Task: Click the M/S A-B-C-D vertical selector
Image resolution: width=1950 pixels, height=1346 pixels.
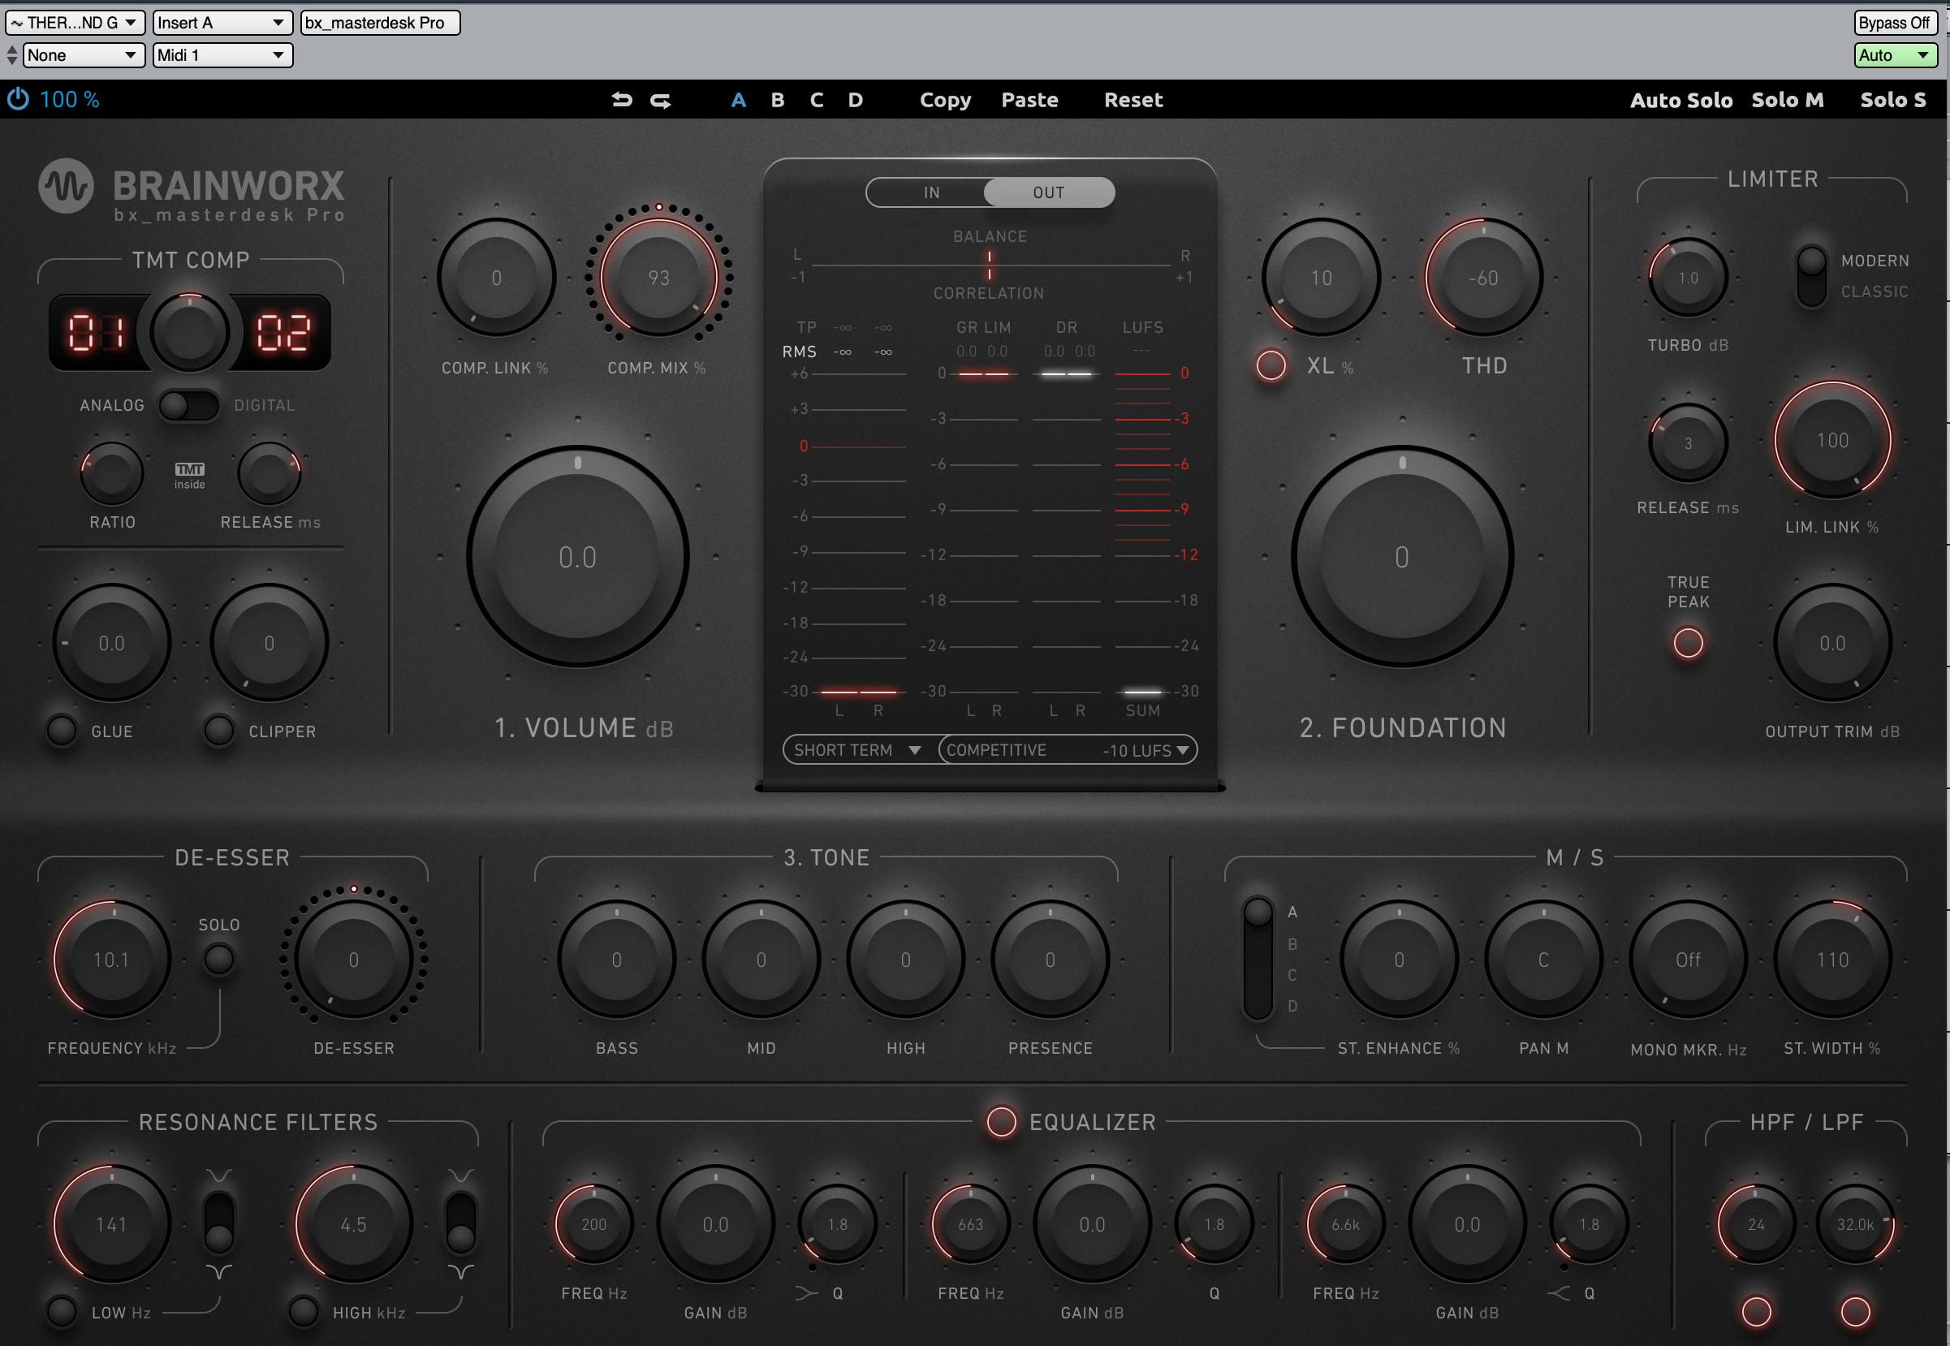Action: (1258, 958)
